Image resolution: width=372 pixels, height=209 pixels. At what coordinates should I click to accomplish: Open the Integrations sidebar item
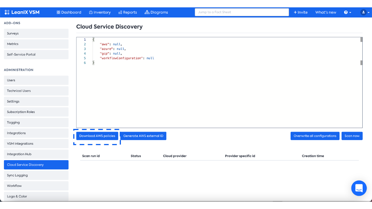pyautogui.click(x=36, y=133)
